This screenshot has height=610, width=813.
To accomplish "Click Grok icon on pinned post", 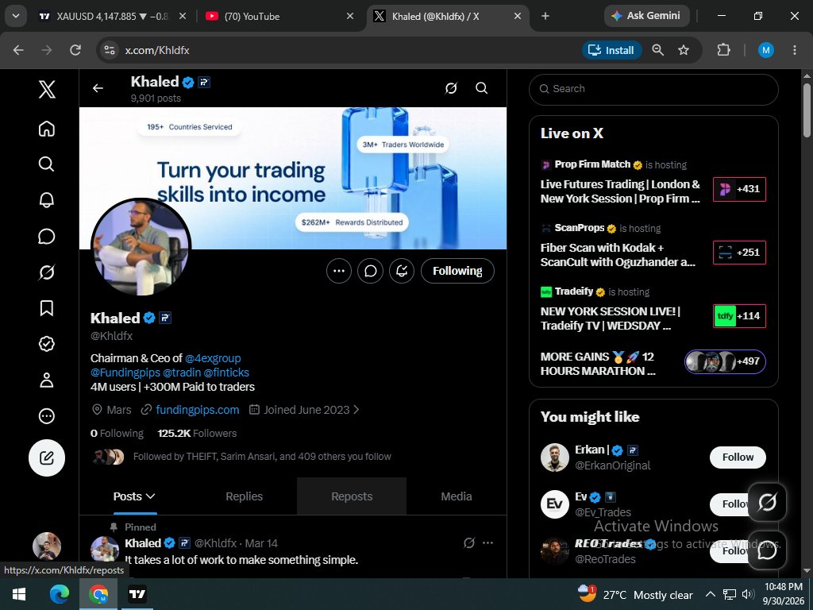I will click(x=469, y=542).
